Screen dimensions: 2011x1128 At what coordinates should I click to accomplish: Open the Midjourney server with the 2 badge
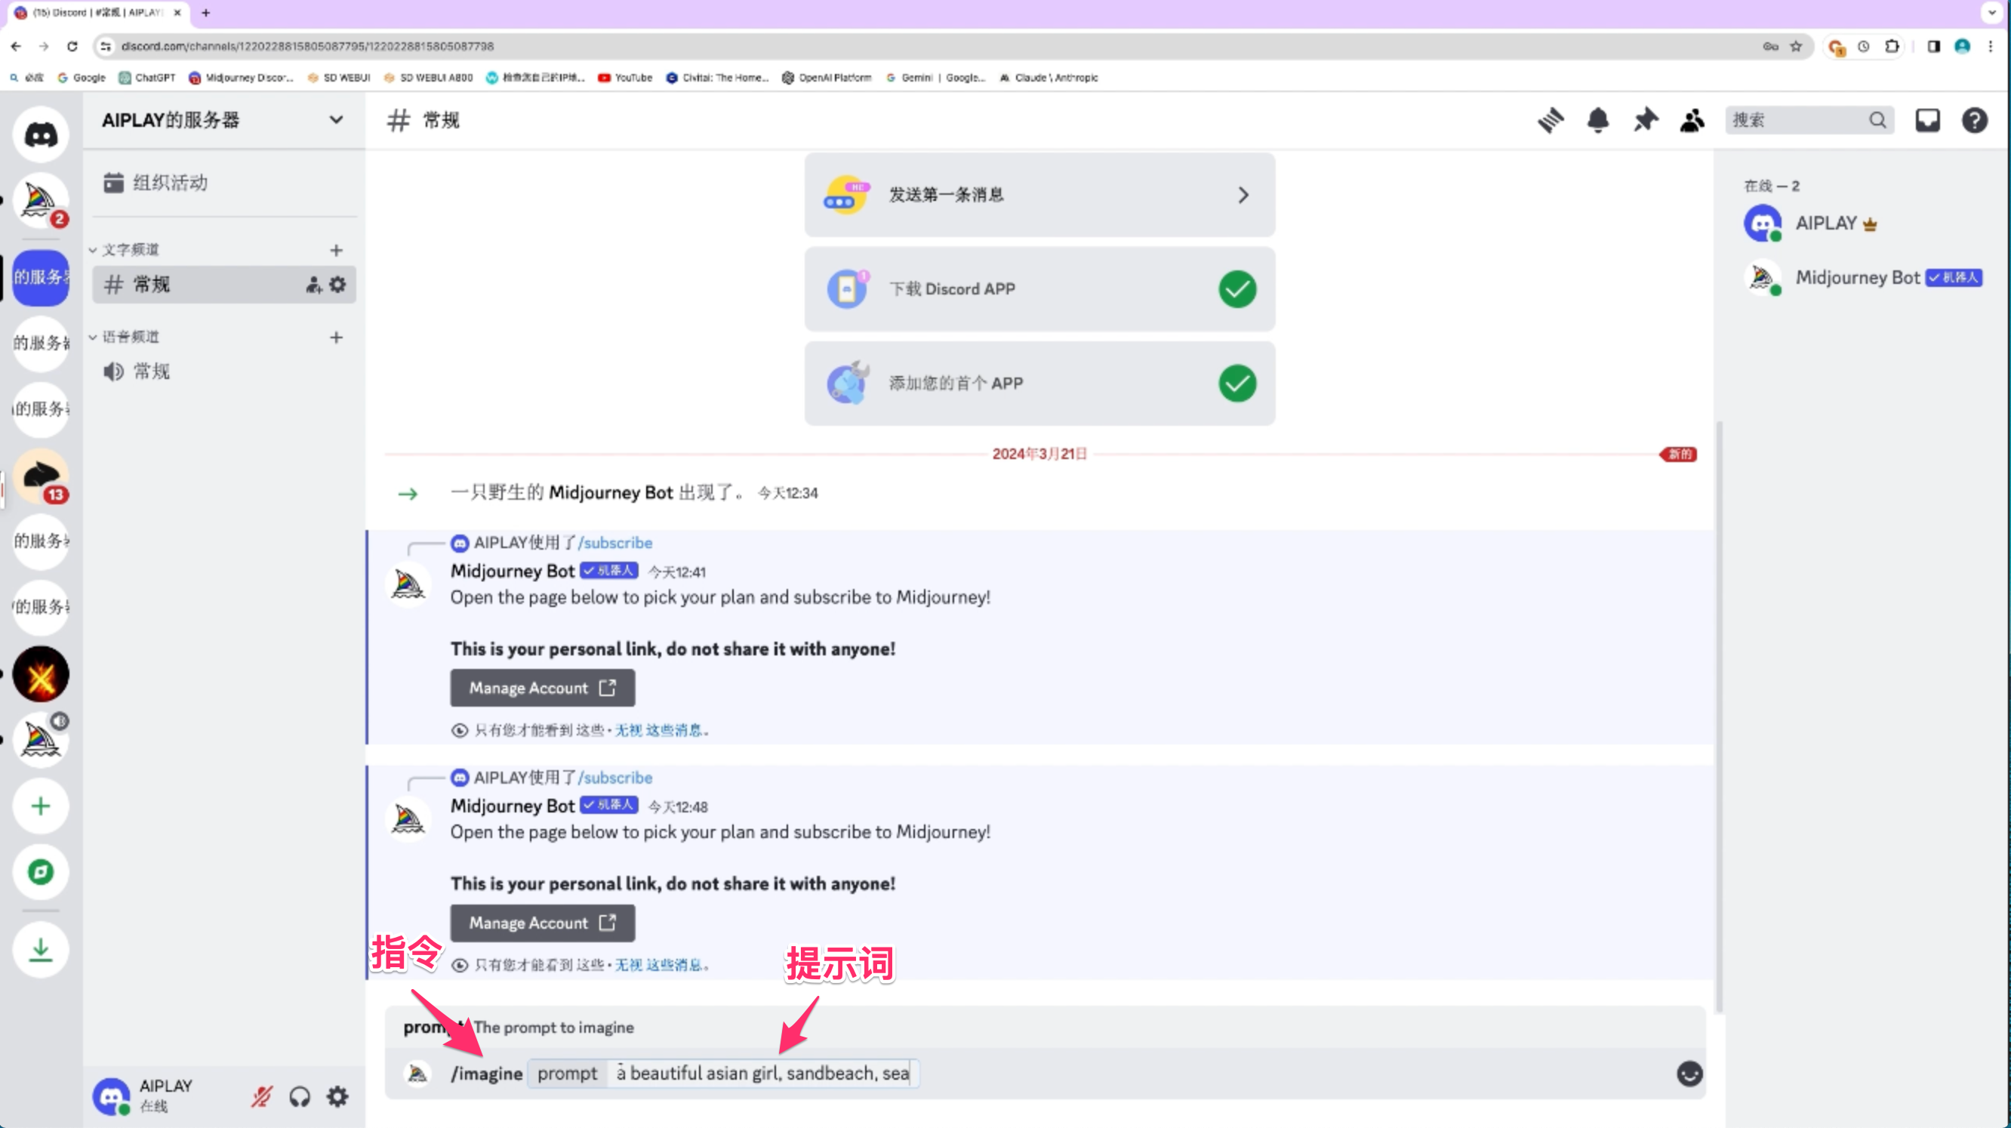coord(41,201)
